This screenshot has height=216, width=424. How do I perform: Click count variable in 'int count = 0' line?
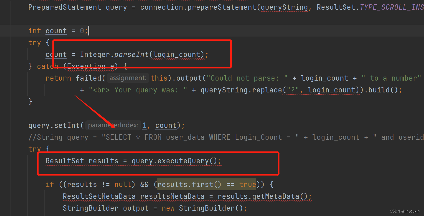[x=56, y=31]
